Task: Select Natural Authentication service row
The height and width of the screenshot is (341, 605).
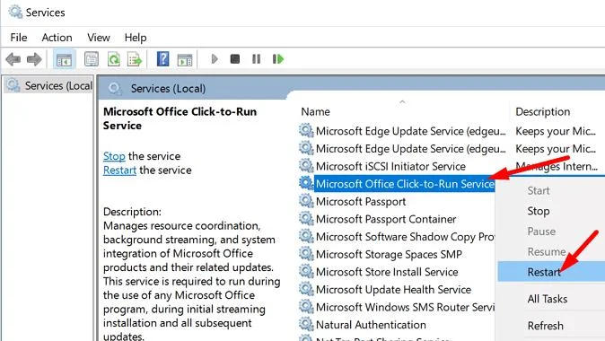Action: 371,325
